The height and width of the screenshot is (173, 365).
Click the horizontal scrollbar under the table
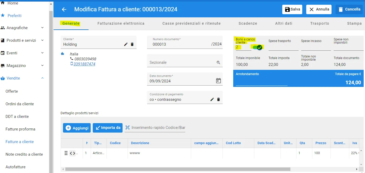click(x=178, y=169)
